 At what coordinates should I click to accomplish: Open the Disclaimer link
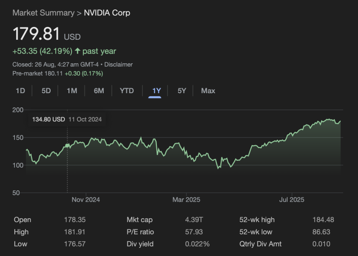point(119,64)
